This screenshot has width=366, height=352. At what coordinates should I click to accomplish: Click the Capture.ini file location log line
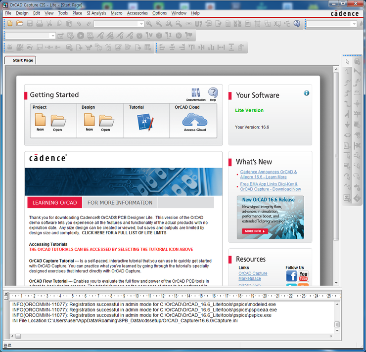point(125,320)
